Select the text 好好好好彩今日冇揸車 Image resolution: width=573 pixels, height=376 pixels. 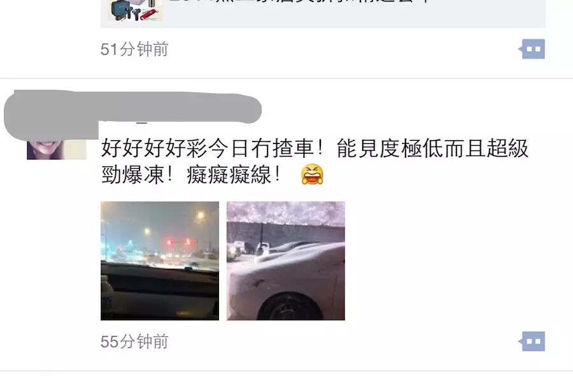tap(208, 148)
